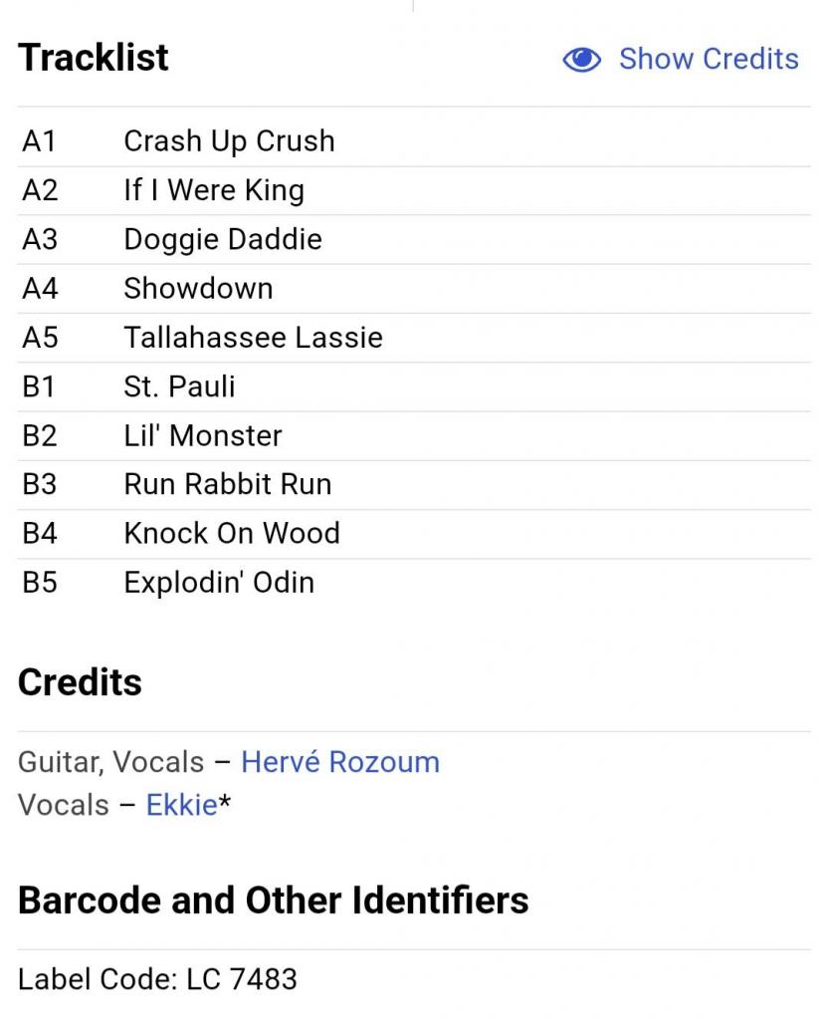The height and width of the screenshot is (1020, 828).
Task: Click track position A1
Action: point(39,141)
